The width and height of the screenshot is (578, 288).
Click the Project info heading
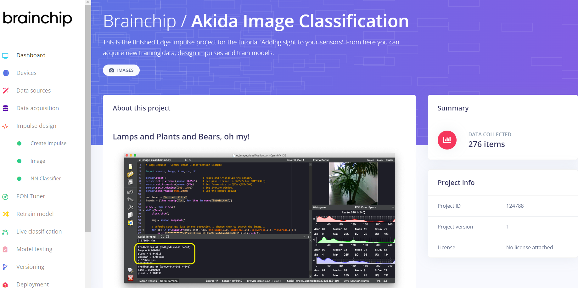456,183
